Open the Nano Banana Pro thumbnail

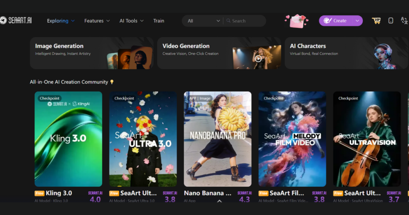click(217, 139)
